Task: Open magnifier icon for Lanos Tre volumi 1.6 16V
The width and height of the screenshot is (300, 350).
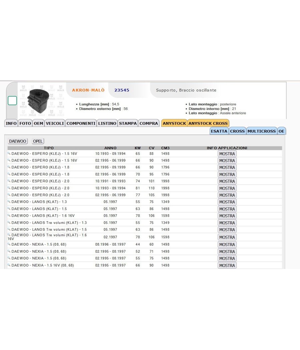Action: pyautogui.click(x=9, y=235)
